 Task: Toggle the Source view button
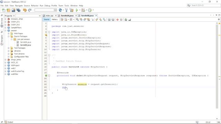(46, 19)
